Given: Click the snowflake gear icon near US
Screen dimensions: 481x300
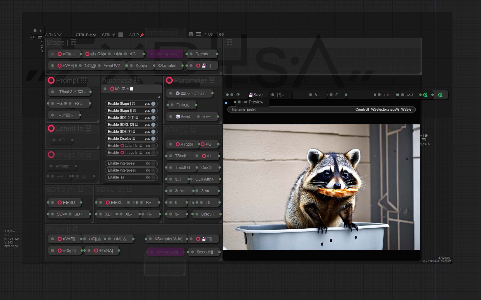Looking at the screenshot, I should [191, 34].
